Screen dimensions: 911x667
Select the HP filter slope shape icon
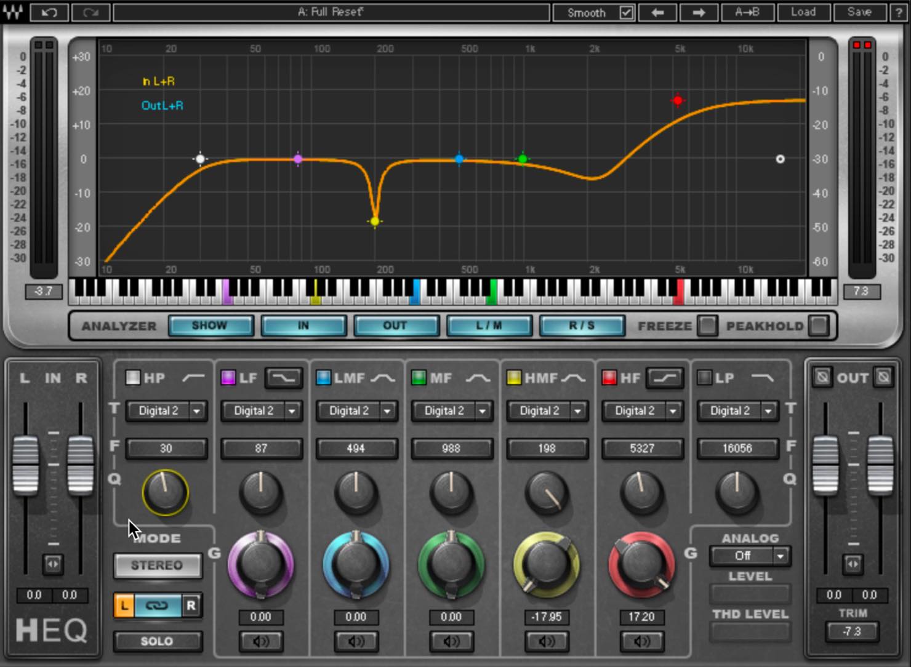click(193, 378)
